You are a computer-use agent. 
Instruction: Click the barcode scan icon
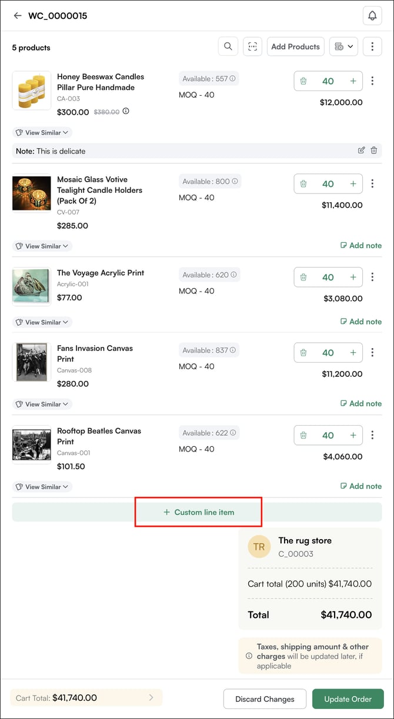click(x=252, y=46)
